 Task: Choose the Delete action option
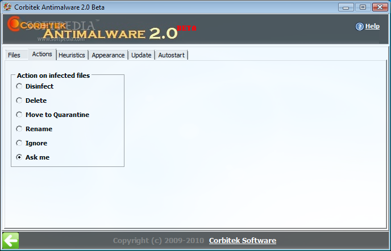pyautogui.click(x=19, y=101)
